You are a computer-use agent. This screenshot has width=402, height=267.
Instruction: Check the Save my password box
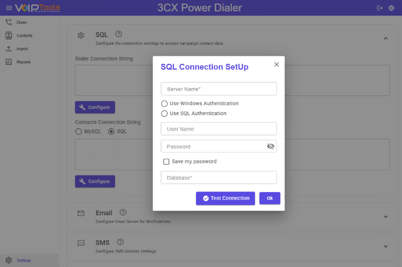click(x=166, y=162)
